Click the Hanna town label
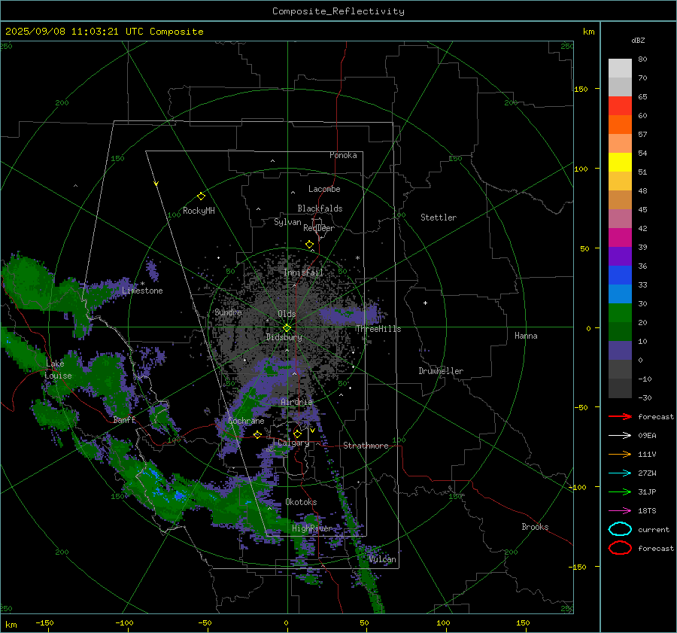The height and width of the screenshot is (633, 677). pos(526,336)
